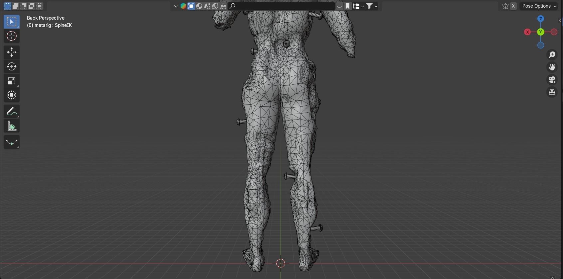Choose the Move tool
The image size is (563, 279).
click(12, 52)
